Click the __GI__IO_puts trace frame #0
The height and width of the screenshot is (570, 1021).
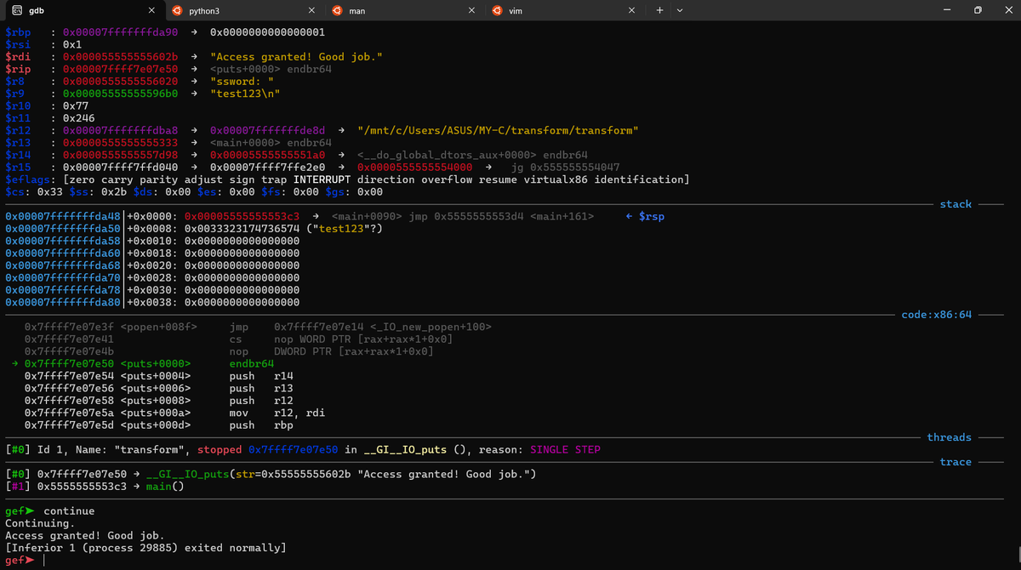pos(271,474)
